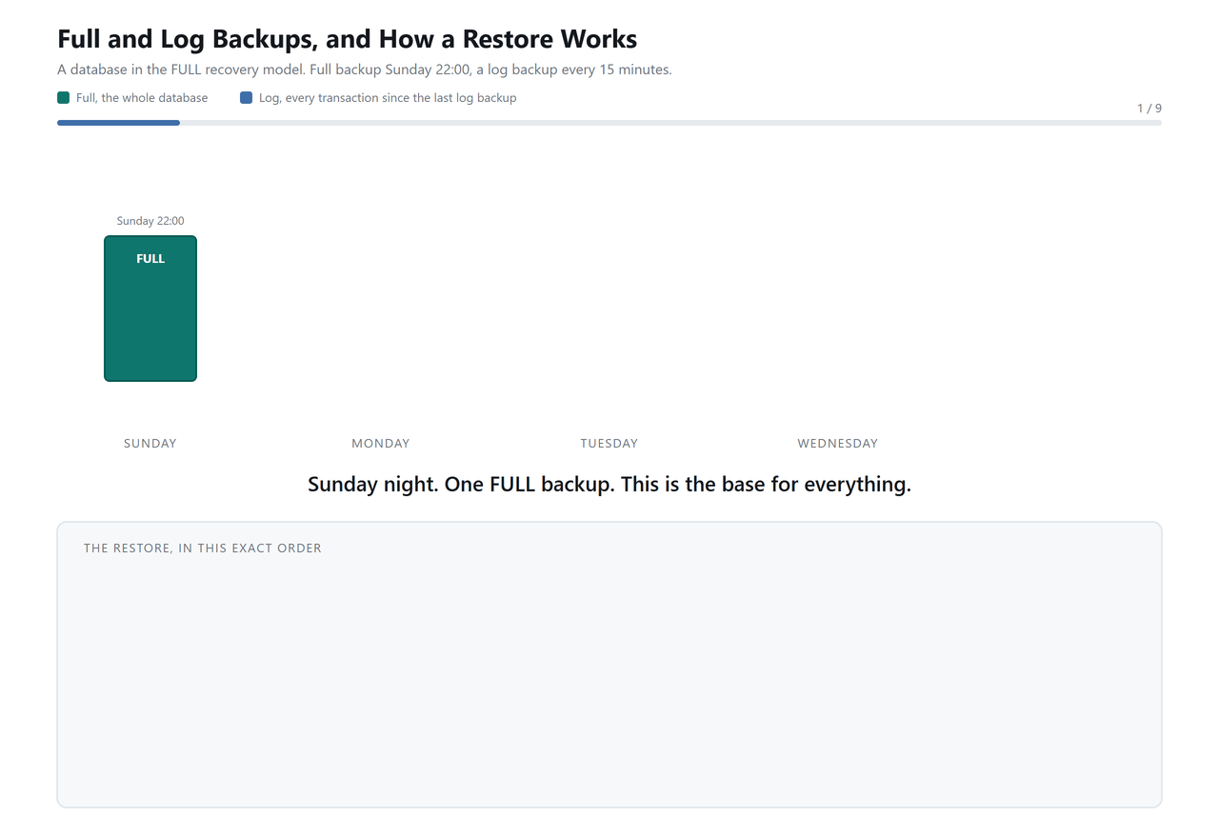
Task: Click the FULL recovery model subtitle
Action: 365,70
